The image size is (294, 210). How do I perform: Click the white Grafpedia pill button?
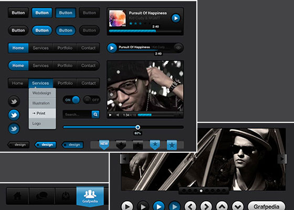point(267,206)
